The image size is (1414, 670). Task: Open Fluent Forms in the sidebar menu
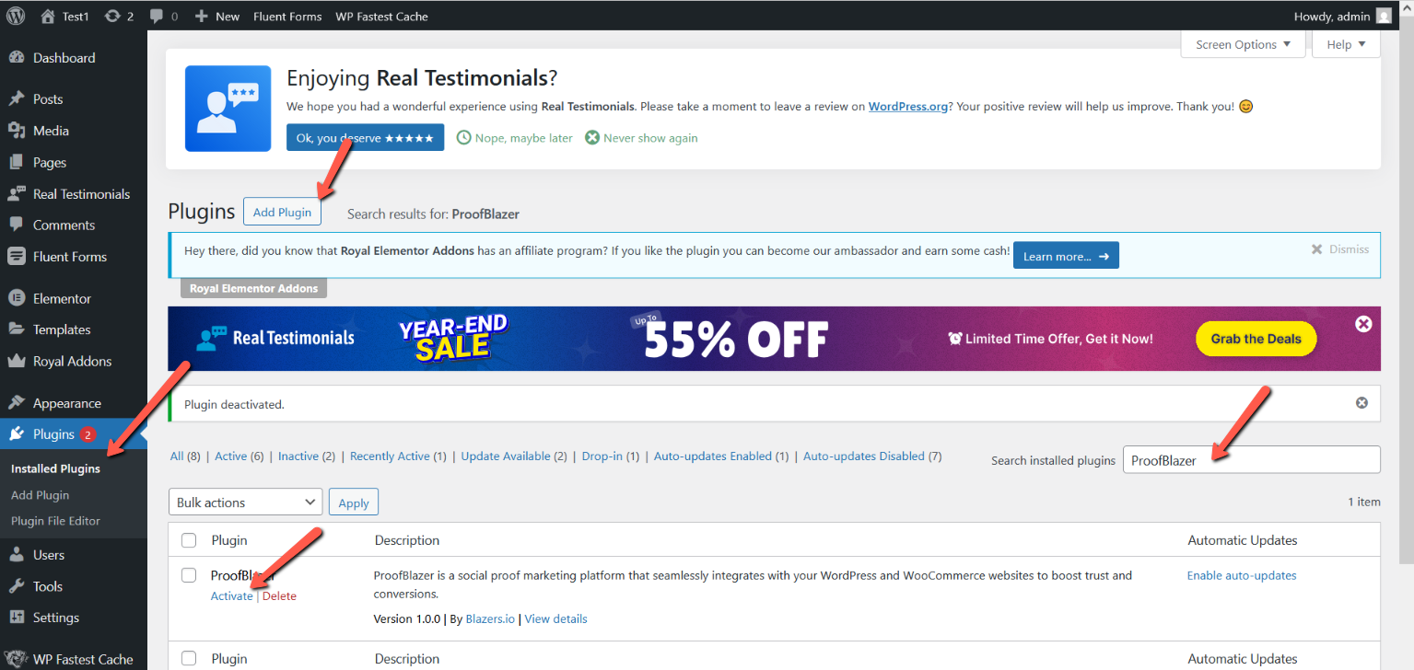(x=69, y=257)
